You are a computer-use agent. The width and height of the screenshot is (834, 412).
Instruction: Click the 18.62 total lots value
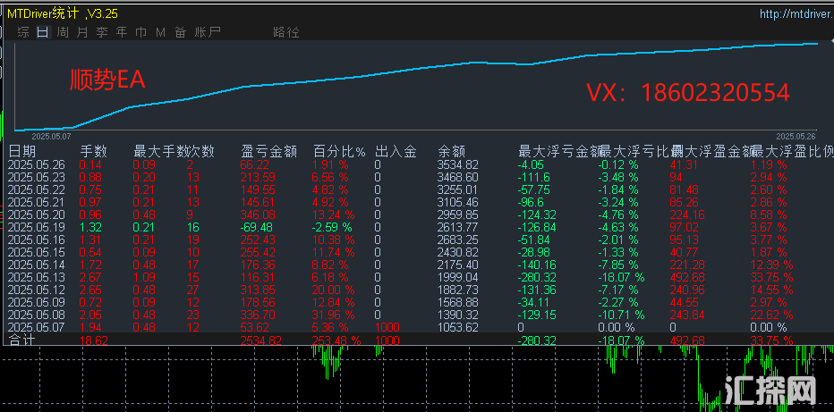(x=93, y=341)
